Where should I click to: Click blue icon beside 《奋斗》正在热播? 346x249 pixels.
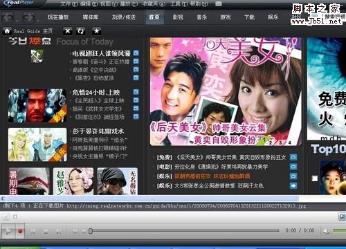(136, 62)
